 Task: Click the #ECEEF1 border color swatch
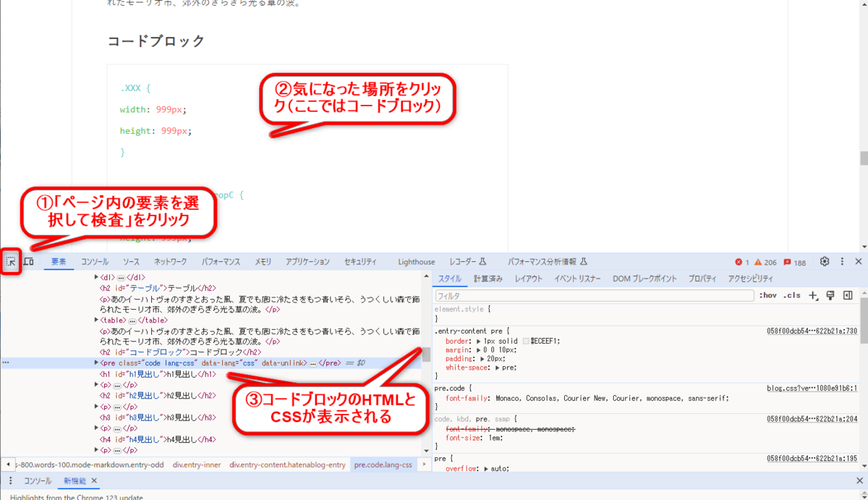527,341
